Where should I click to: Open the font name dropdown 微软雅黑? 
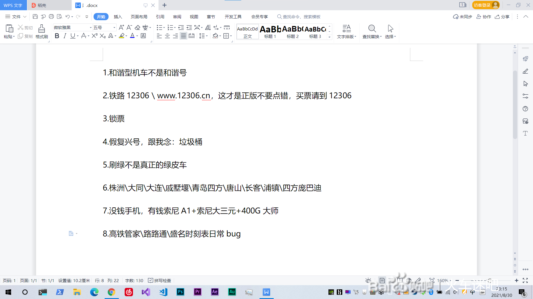coord(90,27)
